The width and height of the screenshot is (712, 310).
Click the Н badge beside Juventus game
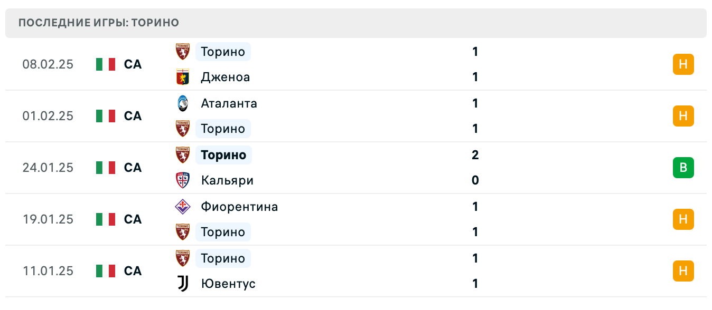click(683, 271)
